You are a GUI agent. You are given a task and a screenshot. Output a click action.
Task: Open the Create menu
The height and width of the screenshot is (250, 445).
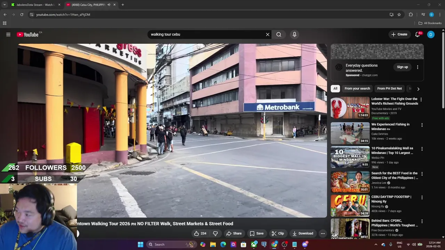coord(399,34)
